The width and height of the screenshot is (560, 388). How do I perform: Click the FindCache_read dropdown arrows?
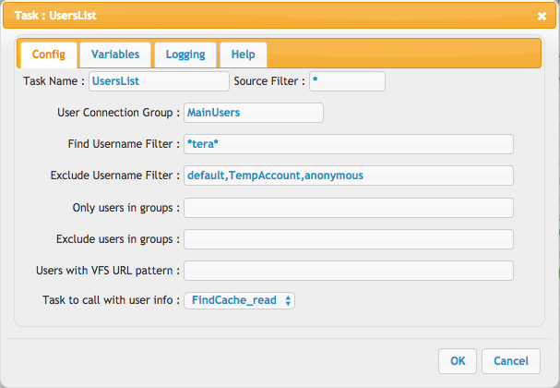[x=288, y=300]
